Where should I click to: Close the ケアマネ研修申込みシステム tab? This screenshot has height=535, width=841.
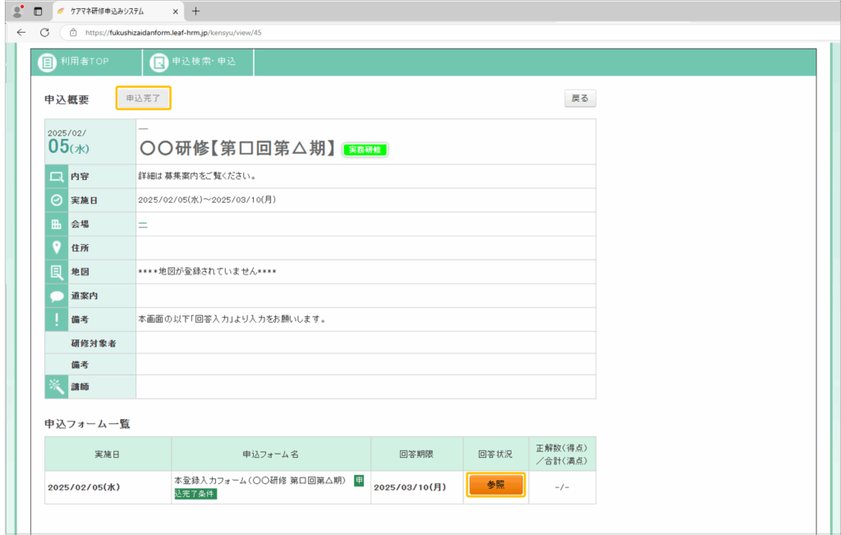click(176, 12)
